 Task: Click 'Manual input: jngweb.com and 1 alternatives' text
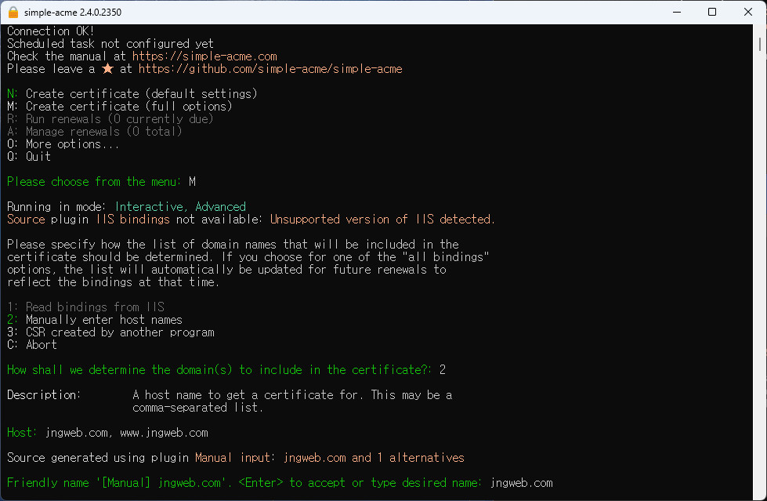tap(330, 458)
